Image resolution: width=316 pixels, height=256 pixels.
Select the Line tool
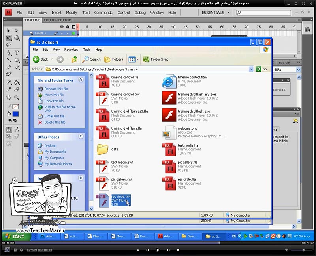click(9, 60)
